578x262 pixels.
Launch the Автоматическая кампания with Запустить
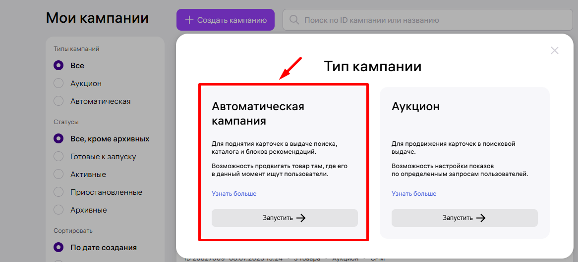tap(285, 218)
